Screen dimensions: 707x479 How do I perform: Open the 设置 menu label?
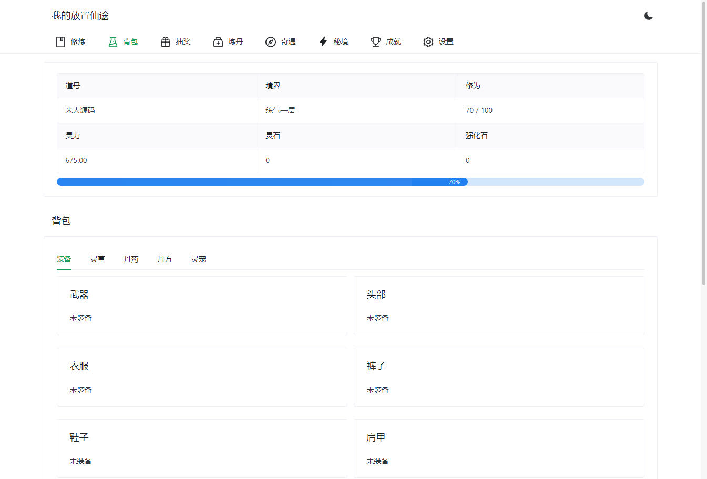click(x=446, y=41)
